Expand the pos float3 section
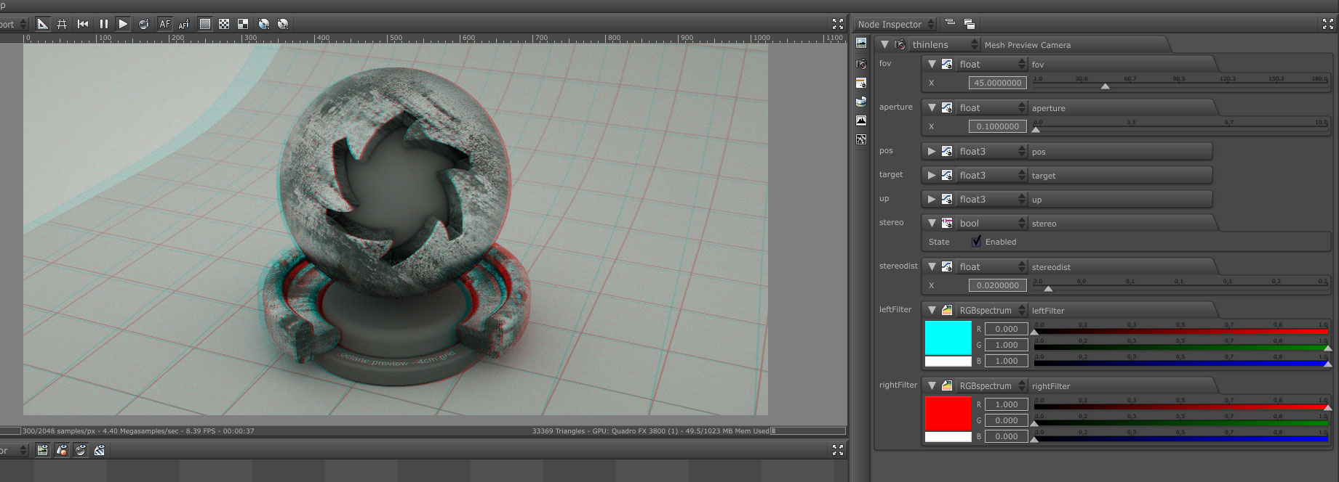Screen dimensions: 1339x482 [x=932, y=151]
